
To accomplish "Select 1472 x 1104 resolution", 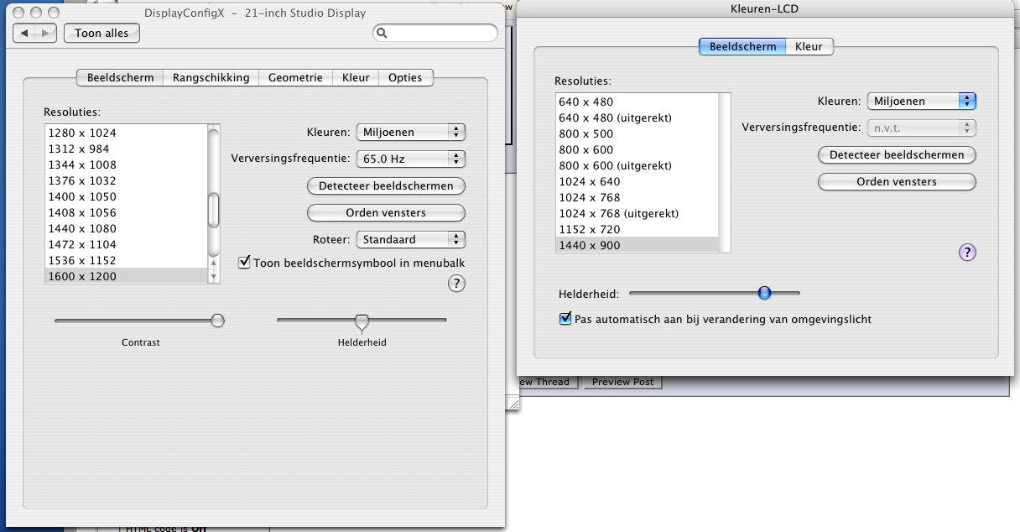I will [126, 244].
